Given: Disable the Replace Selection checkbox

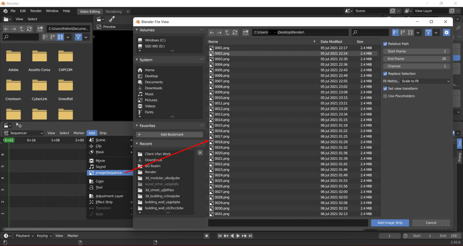Looking at the screenshot, I should point(385,74).
